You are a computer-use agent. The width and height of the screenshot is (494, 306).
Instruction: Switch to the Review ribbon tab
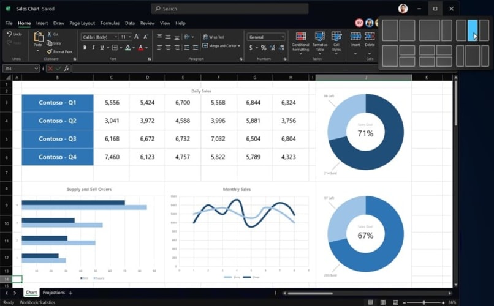(147, 23)
